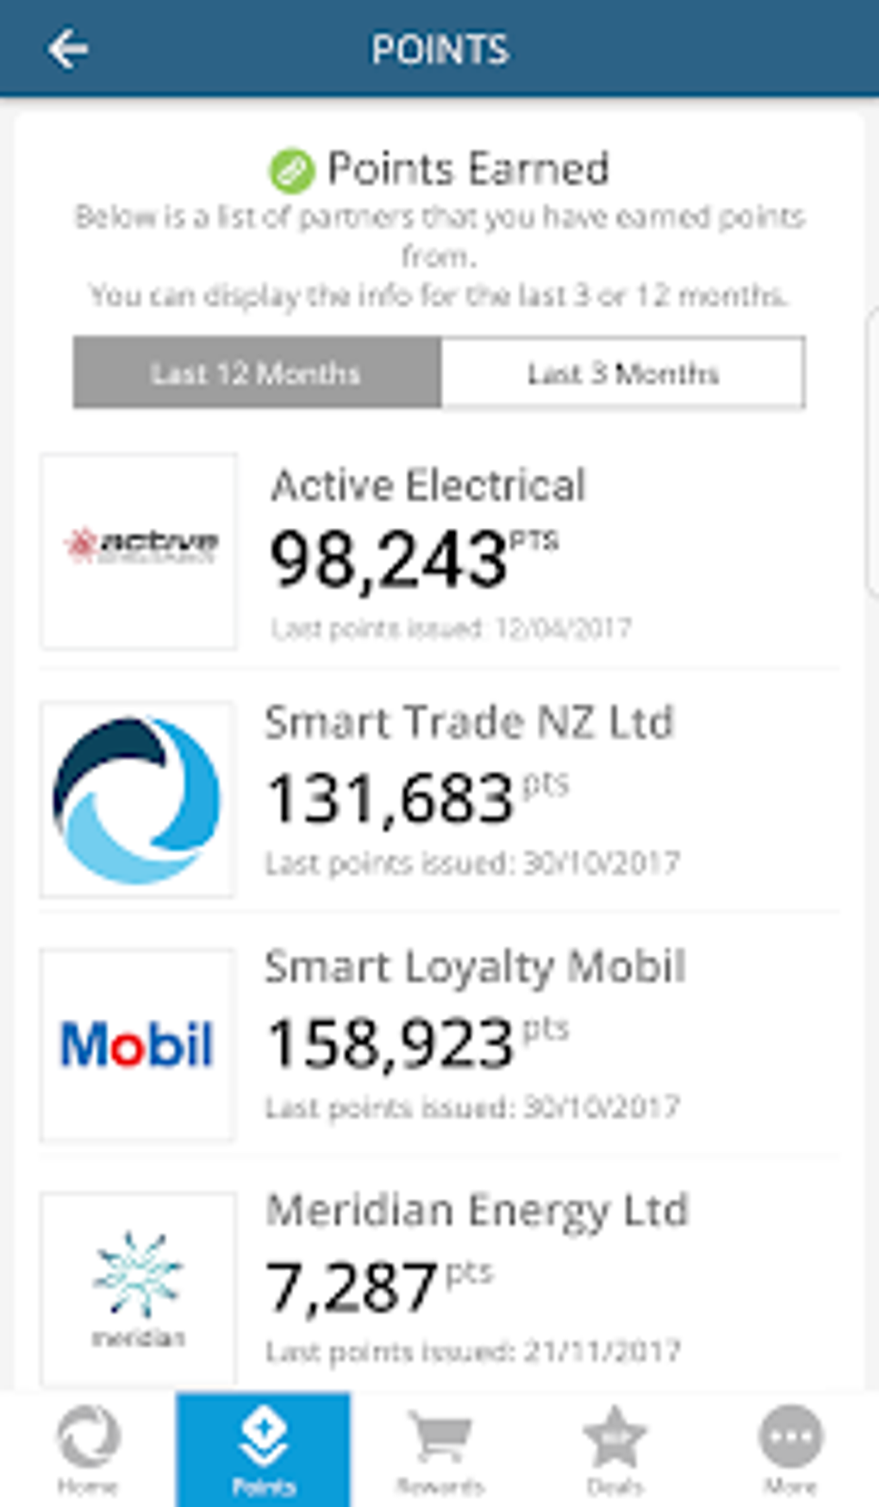879x1507 pixels.
Task: Open Meridian Energy Ltd entry
Action: click(x=477, y=1210)
